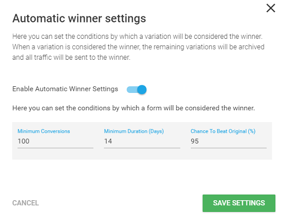Viewport: 282px width, 215px height.
Task: Disable the Enable Automatic Winner Settings toggle
Action: 136,89
